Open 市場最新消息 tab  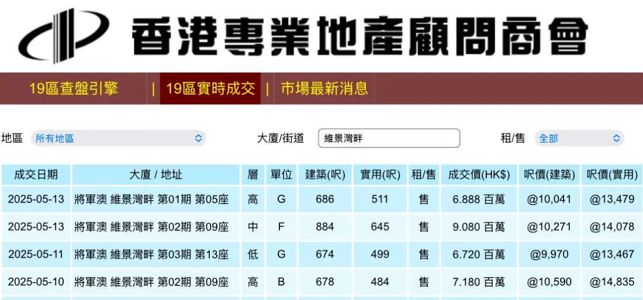(x=324, y=89)
